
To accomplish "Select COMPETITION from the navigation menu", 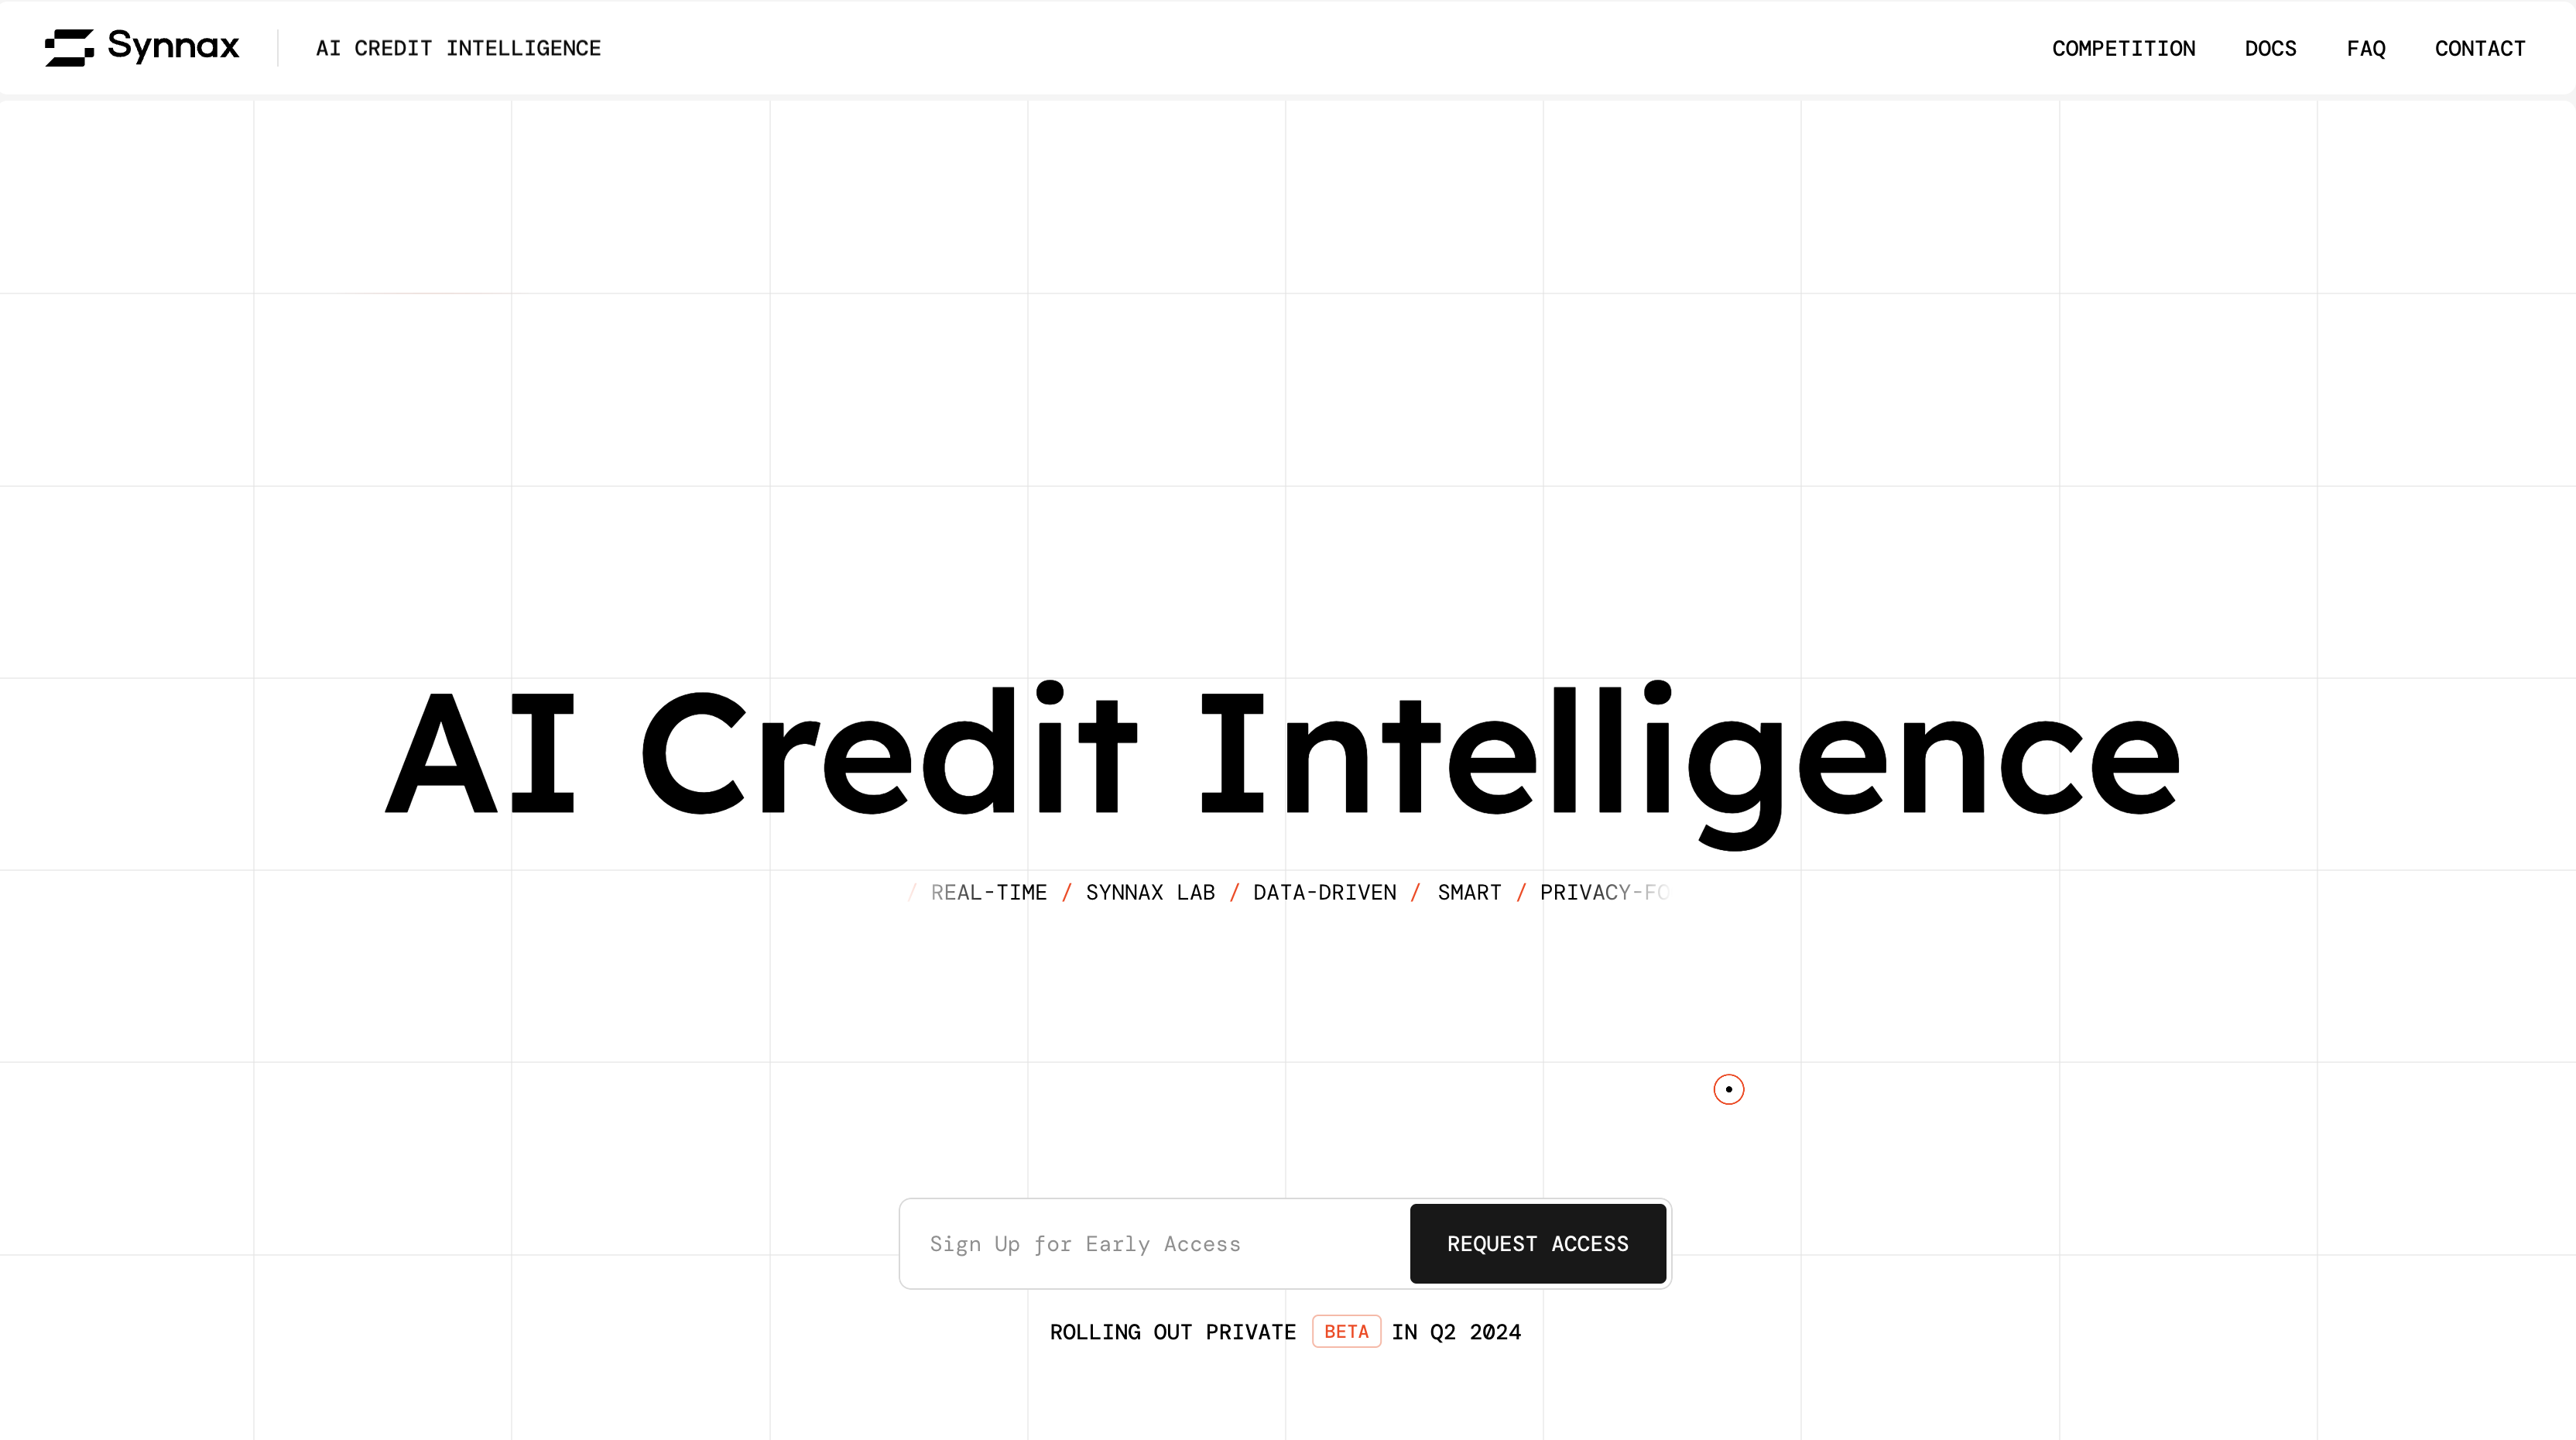I will 2123,48.
